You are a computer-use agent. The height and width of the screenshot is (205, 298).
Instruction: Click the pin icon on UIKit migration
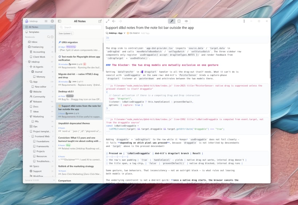[60, 42]
